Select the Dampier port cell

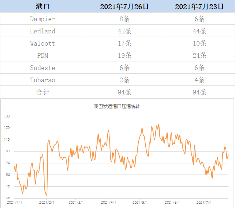pyautogui.click(x=43, y=19)
